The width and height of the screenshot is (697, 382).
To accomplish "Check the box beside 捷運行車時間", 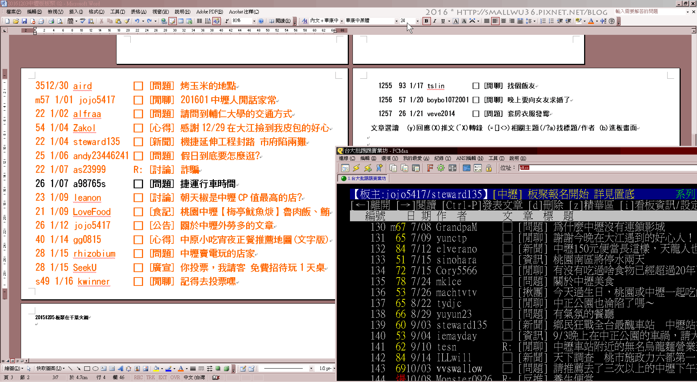I will tap(138, 184).
